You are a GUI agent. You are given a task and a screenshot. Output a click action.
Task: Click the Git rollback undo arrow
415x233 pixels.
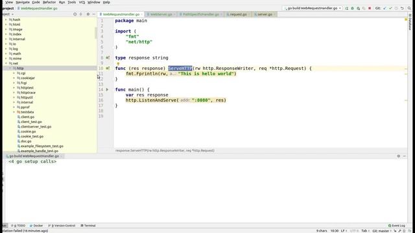tap(402, 8)
